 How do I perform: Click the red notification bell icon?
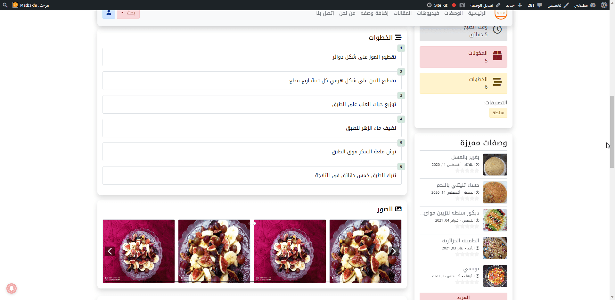pyautogui.click(x=12, y=288)
